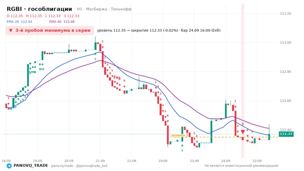
Task: Click the 22.09 date on the time axis
Action: 132,161
